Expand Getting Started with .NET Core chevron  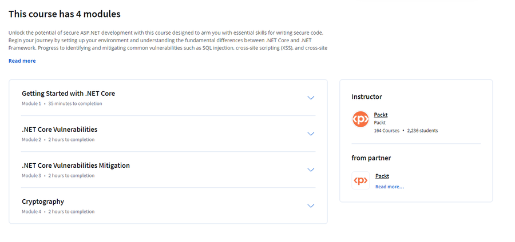pos(311,98)
